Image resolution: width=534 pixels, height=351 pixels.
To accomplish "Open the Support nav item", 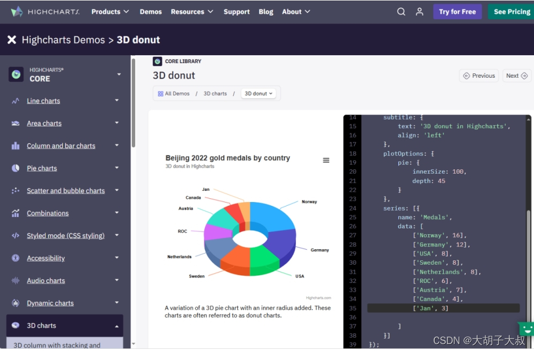I will (236, 12).
